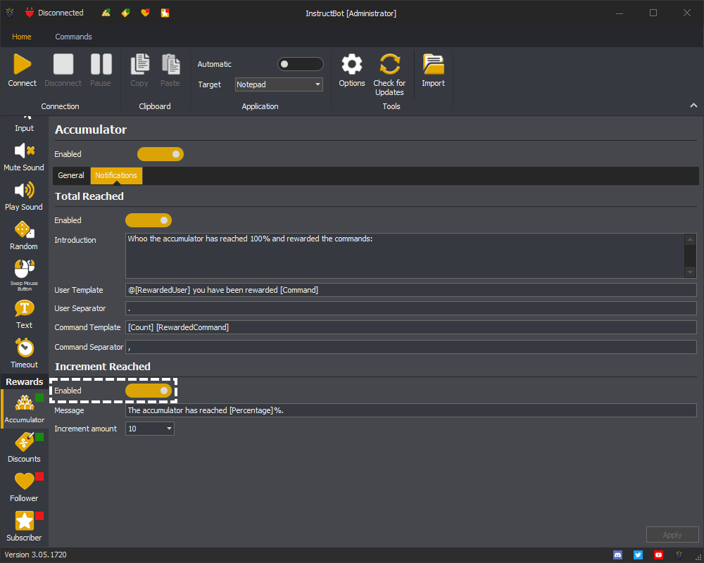Click in the Introduction text box

tap(405, 255)
